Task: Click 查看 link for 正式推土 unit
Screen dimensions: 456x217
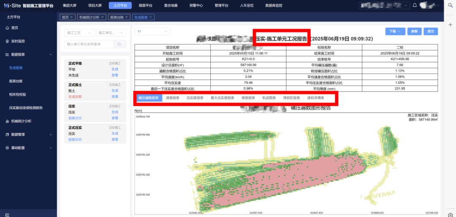Action: click(115, 96)
